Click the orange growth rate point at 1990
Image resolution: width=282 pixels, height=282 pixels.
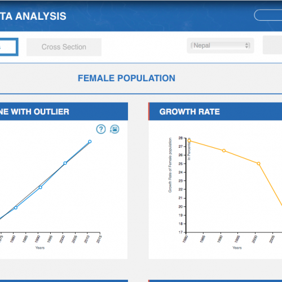(224, 151)
